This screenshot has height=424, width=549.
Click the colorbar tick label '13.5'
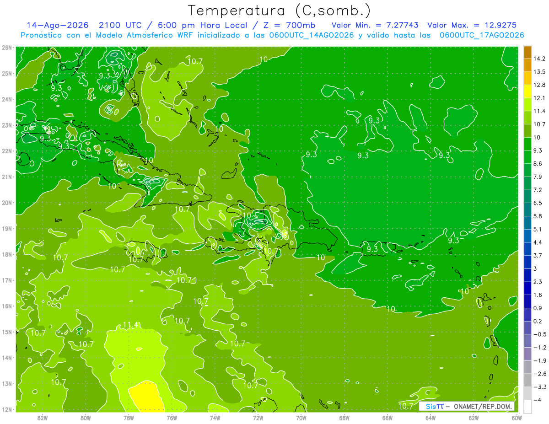click(539, 72)
